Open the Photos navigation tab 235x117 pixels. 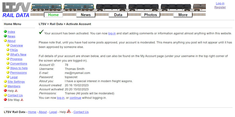click(x=150, y=15)
